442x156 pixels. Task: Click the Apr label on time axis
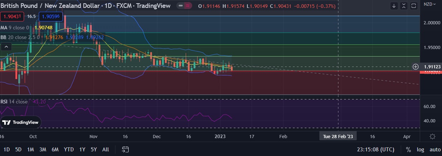[407, 136]
